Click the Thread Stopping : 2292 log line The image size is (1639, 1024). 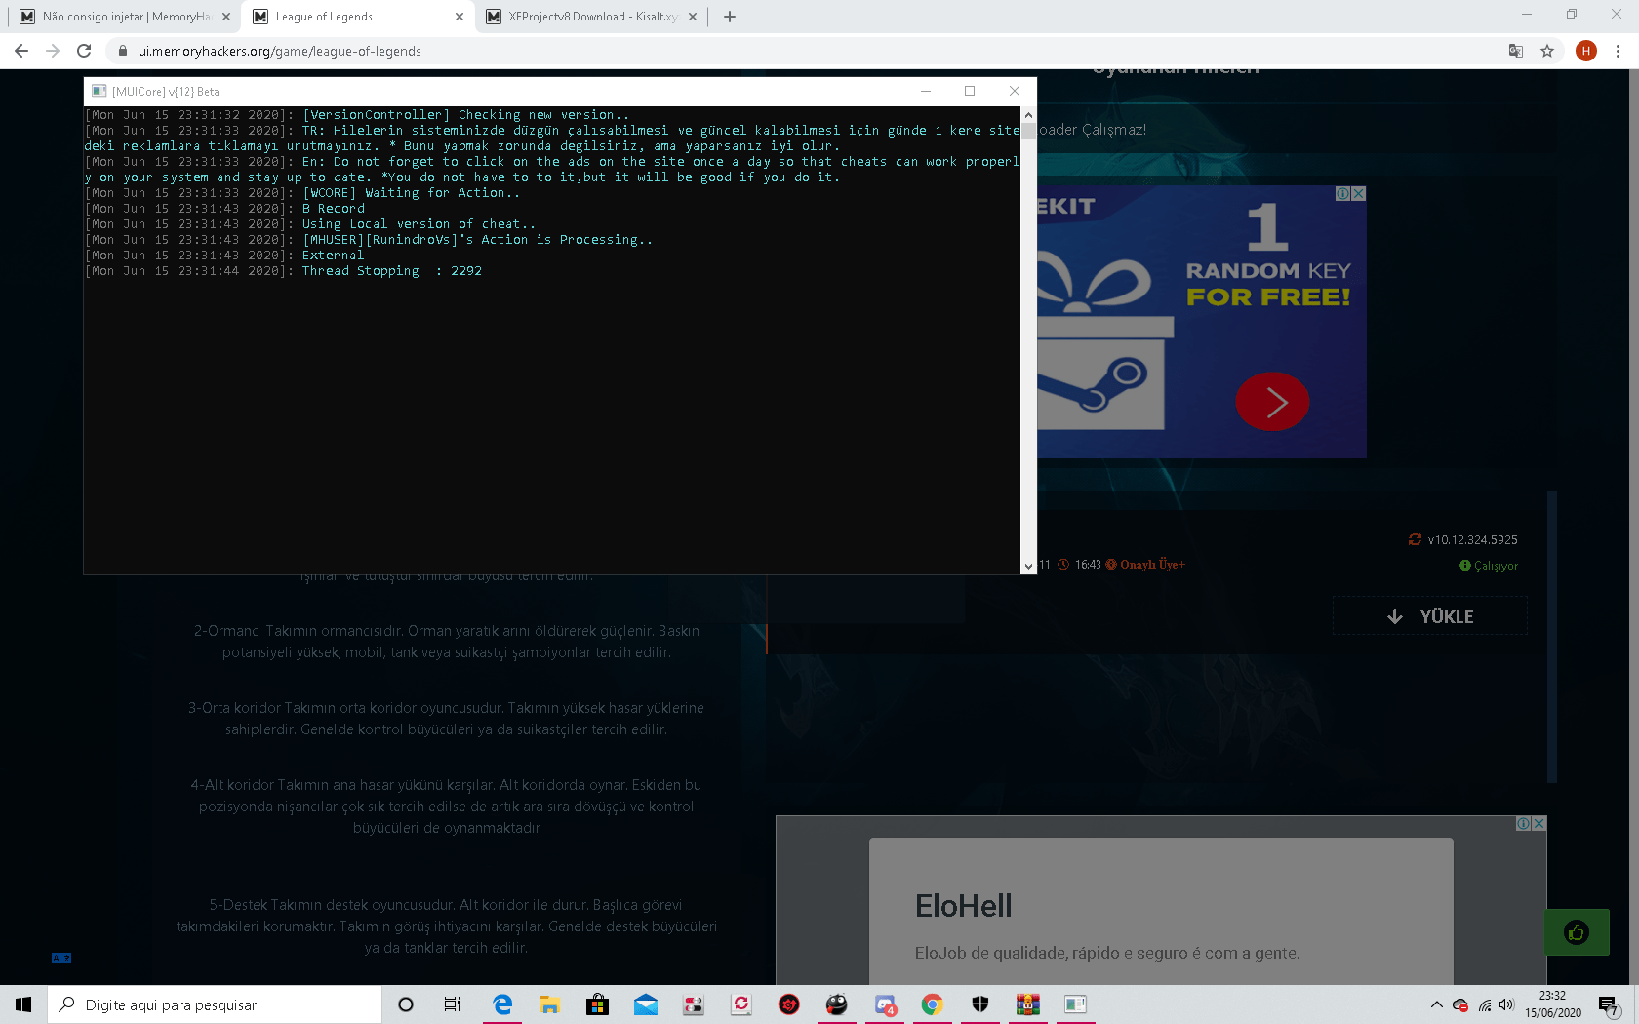392,271
